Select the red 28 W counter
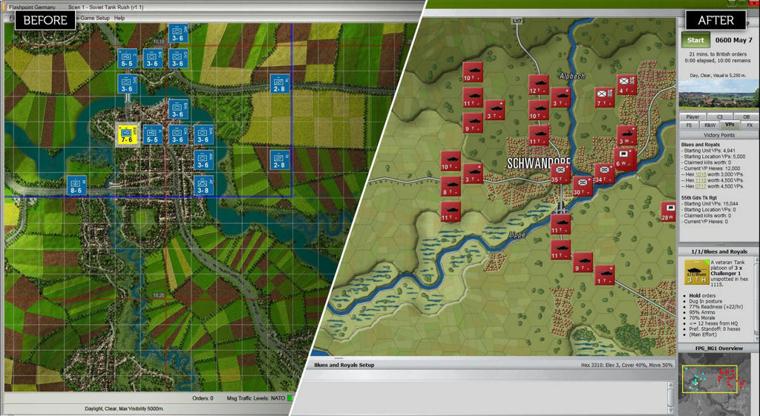Viewport: 760px width, 416px height. pos(669,212)
